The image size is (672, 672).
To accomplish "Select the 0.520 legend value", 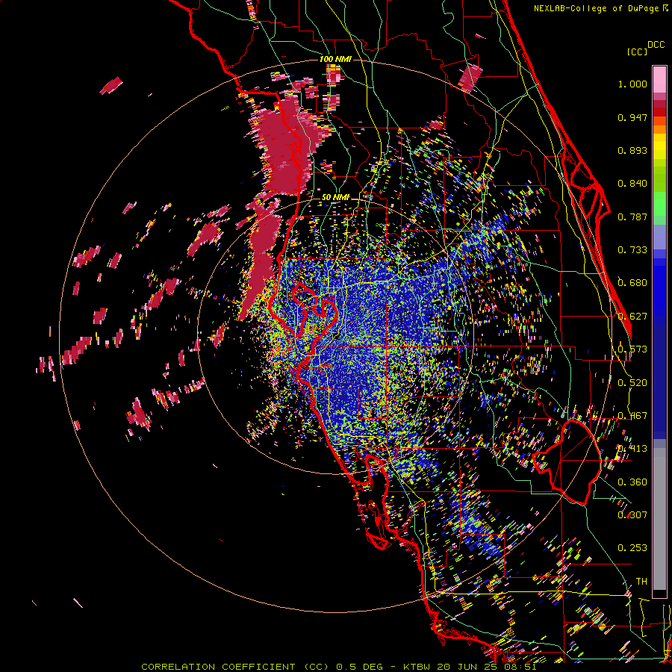I will tap(632, 383).
